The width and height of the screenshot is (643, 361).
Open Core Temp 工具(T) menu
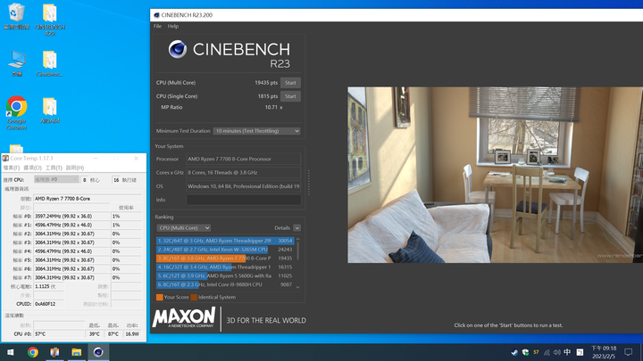[x=54, y=168]
